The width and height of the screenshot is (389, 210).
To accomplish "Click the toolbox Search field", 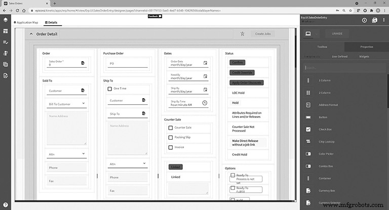I will [x=344, y=68].
